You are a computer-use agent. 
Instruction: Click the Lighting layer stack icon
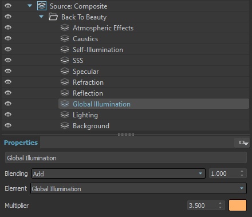point(65,115)
